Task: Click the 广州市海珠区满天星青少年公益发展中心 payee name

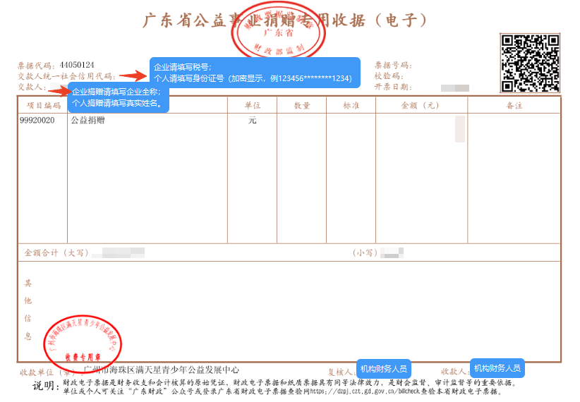Action: pyautogui.click(x=162, y=370)
